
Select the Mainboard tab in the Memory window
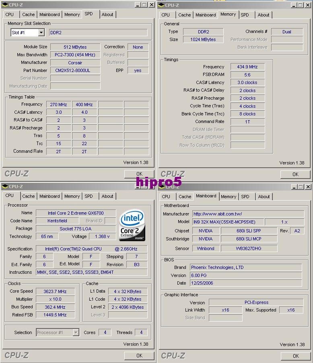coord(206,15)
